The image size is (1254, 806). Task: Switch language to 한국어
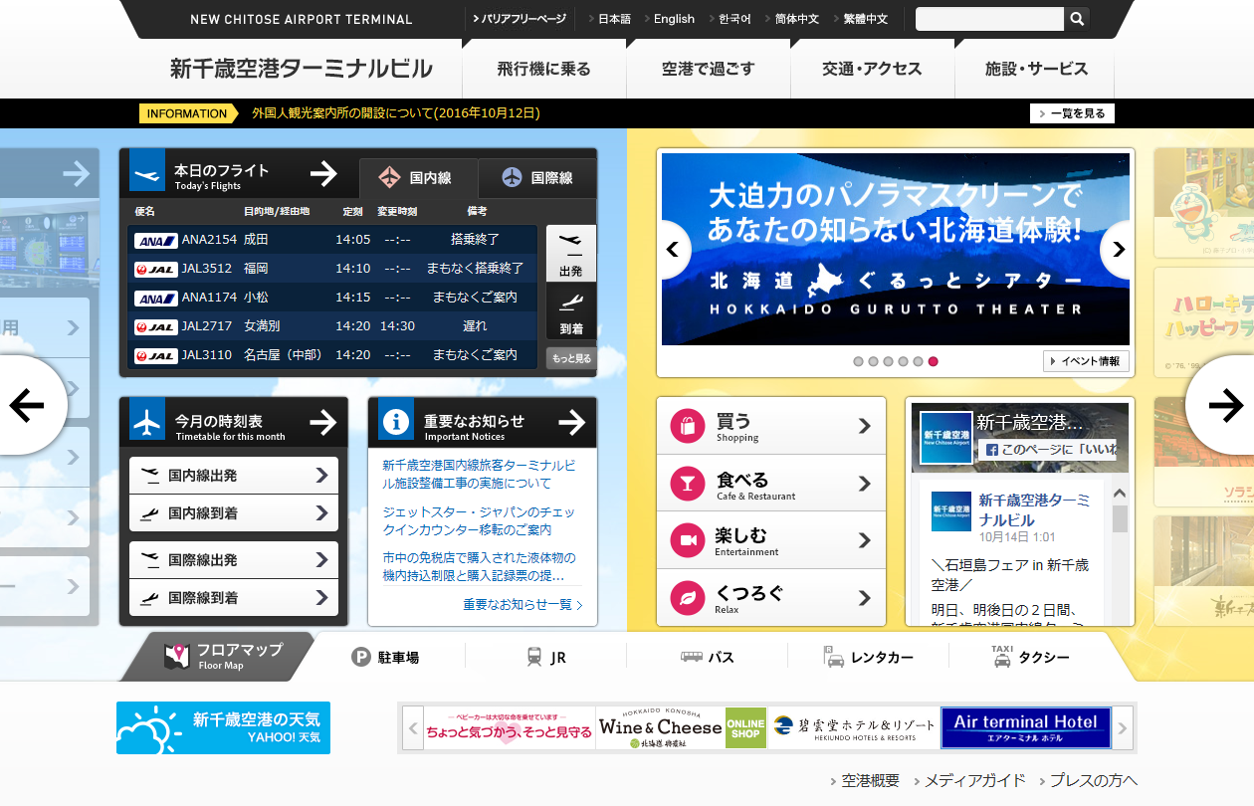[x=734, y=19]
